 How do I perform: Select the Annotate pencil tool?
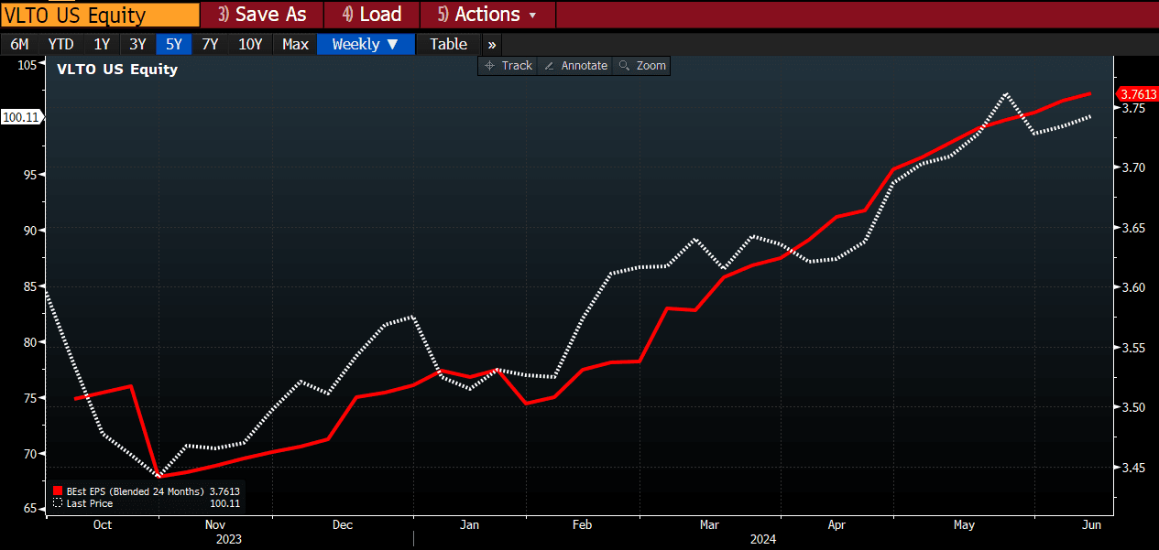[x=549, y=66]
